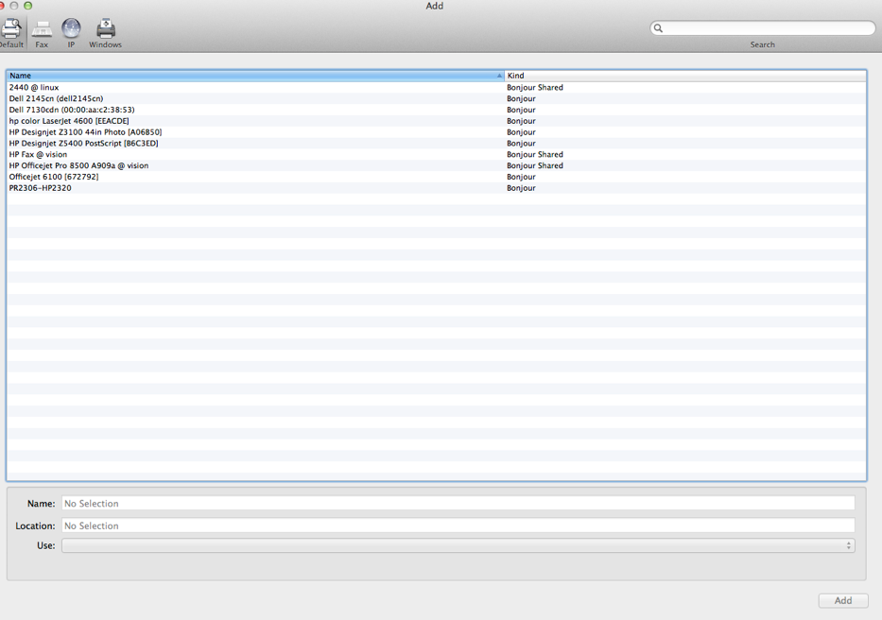The height and width of the screenshot is (620, 882).
Task: Sort the list by Kind column header
Action: (685, 76)
